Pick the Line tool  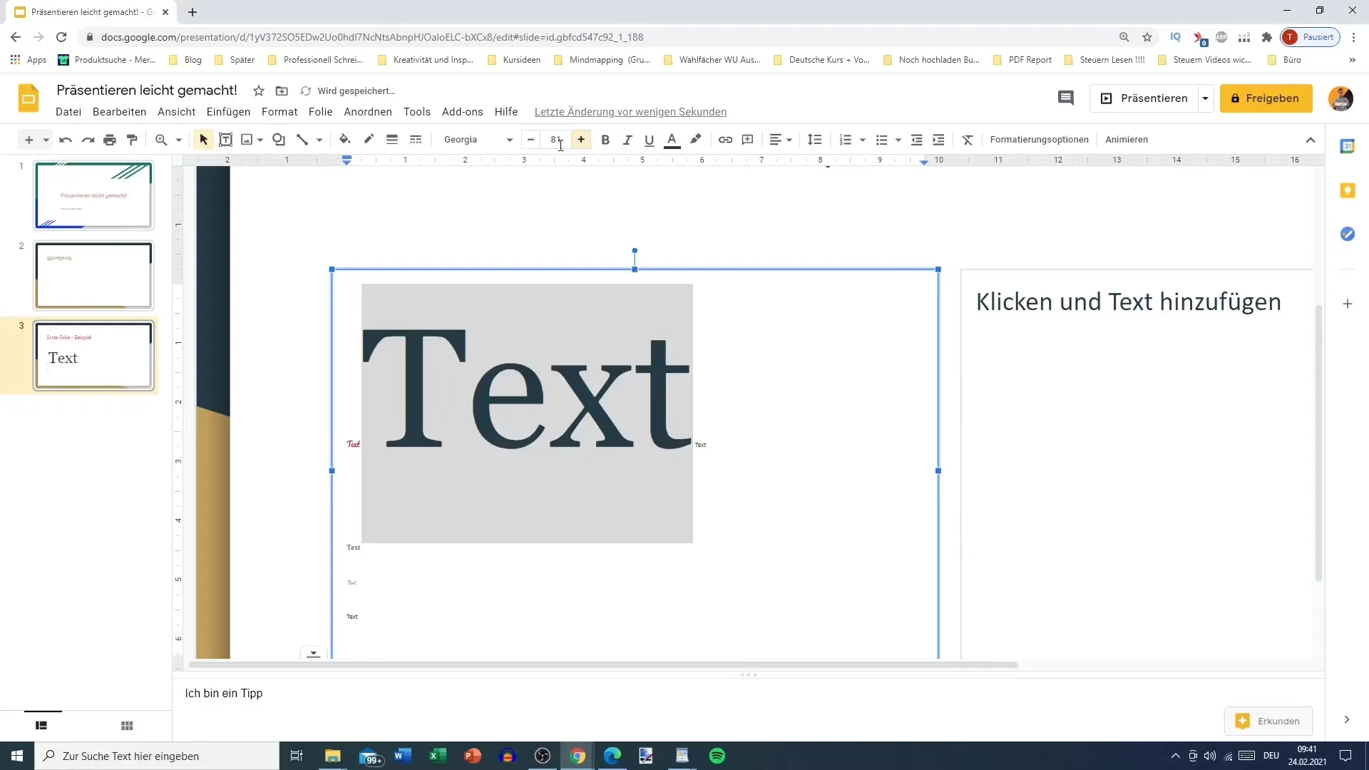tap(302, 140)
